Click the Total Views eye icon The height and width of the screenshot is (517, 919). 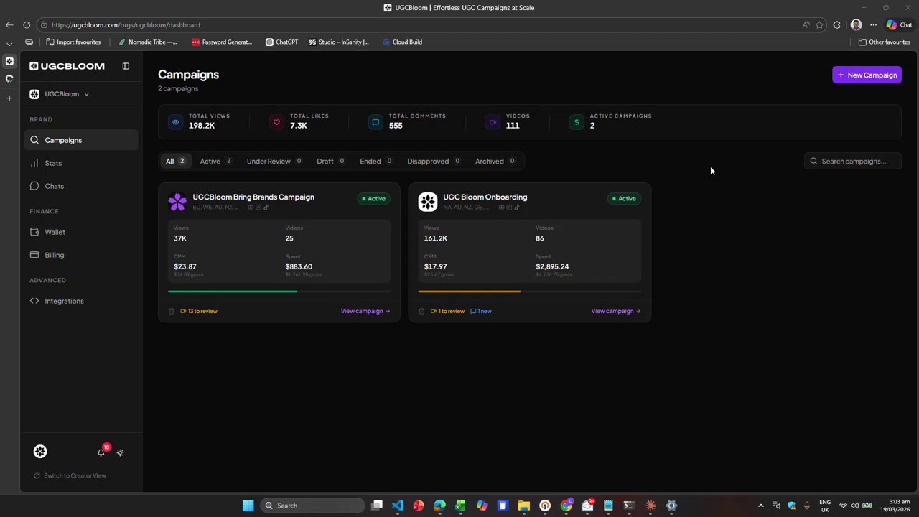pyautogui.click(x=175, y=122)
